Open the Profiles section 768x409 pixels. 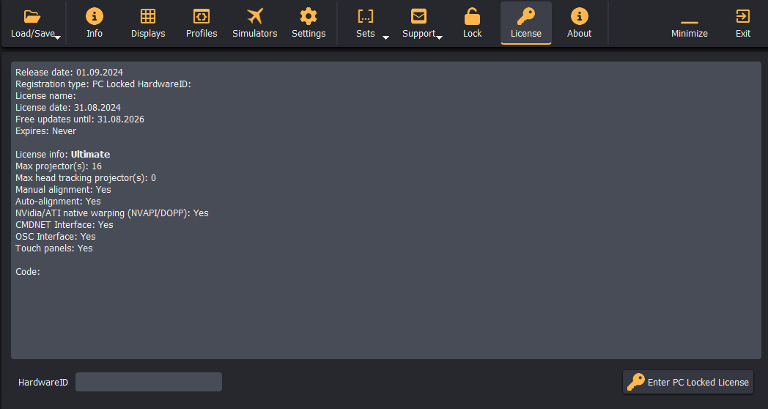(x=202, y=23)
